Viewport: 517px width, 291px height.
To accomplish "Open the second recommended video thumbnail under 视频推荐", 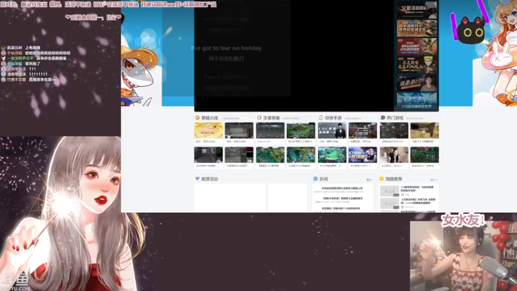I will (390, 203).
